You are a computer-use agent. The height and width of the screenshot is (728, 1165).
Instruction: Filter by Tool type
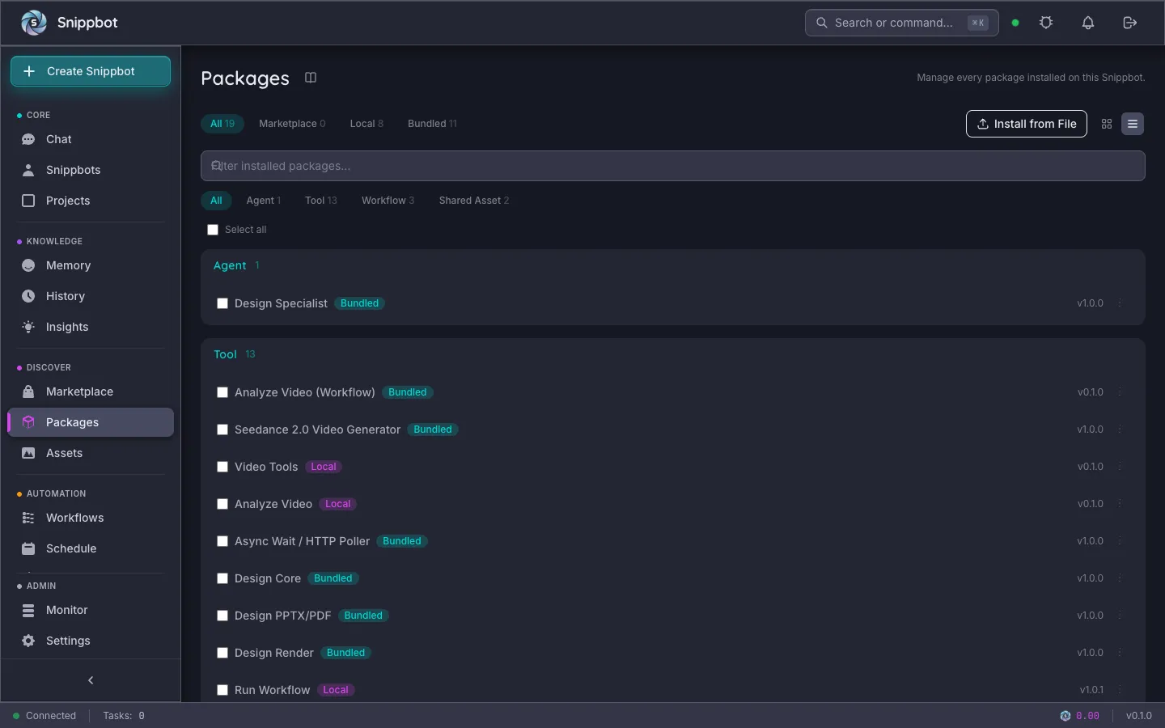click(x=321, y=201)
